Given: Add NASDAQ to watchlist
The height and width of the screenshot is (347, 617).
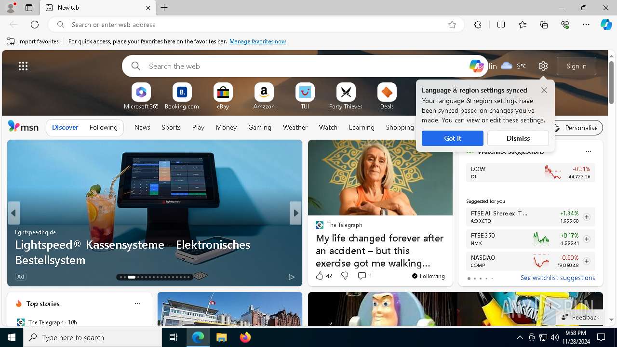Looking at the screenshot, I should click(587, 261).
